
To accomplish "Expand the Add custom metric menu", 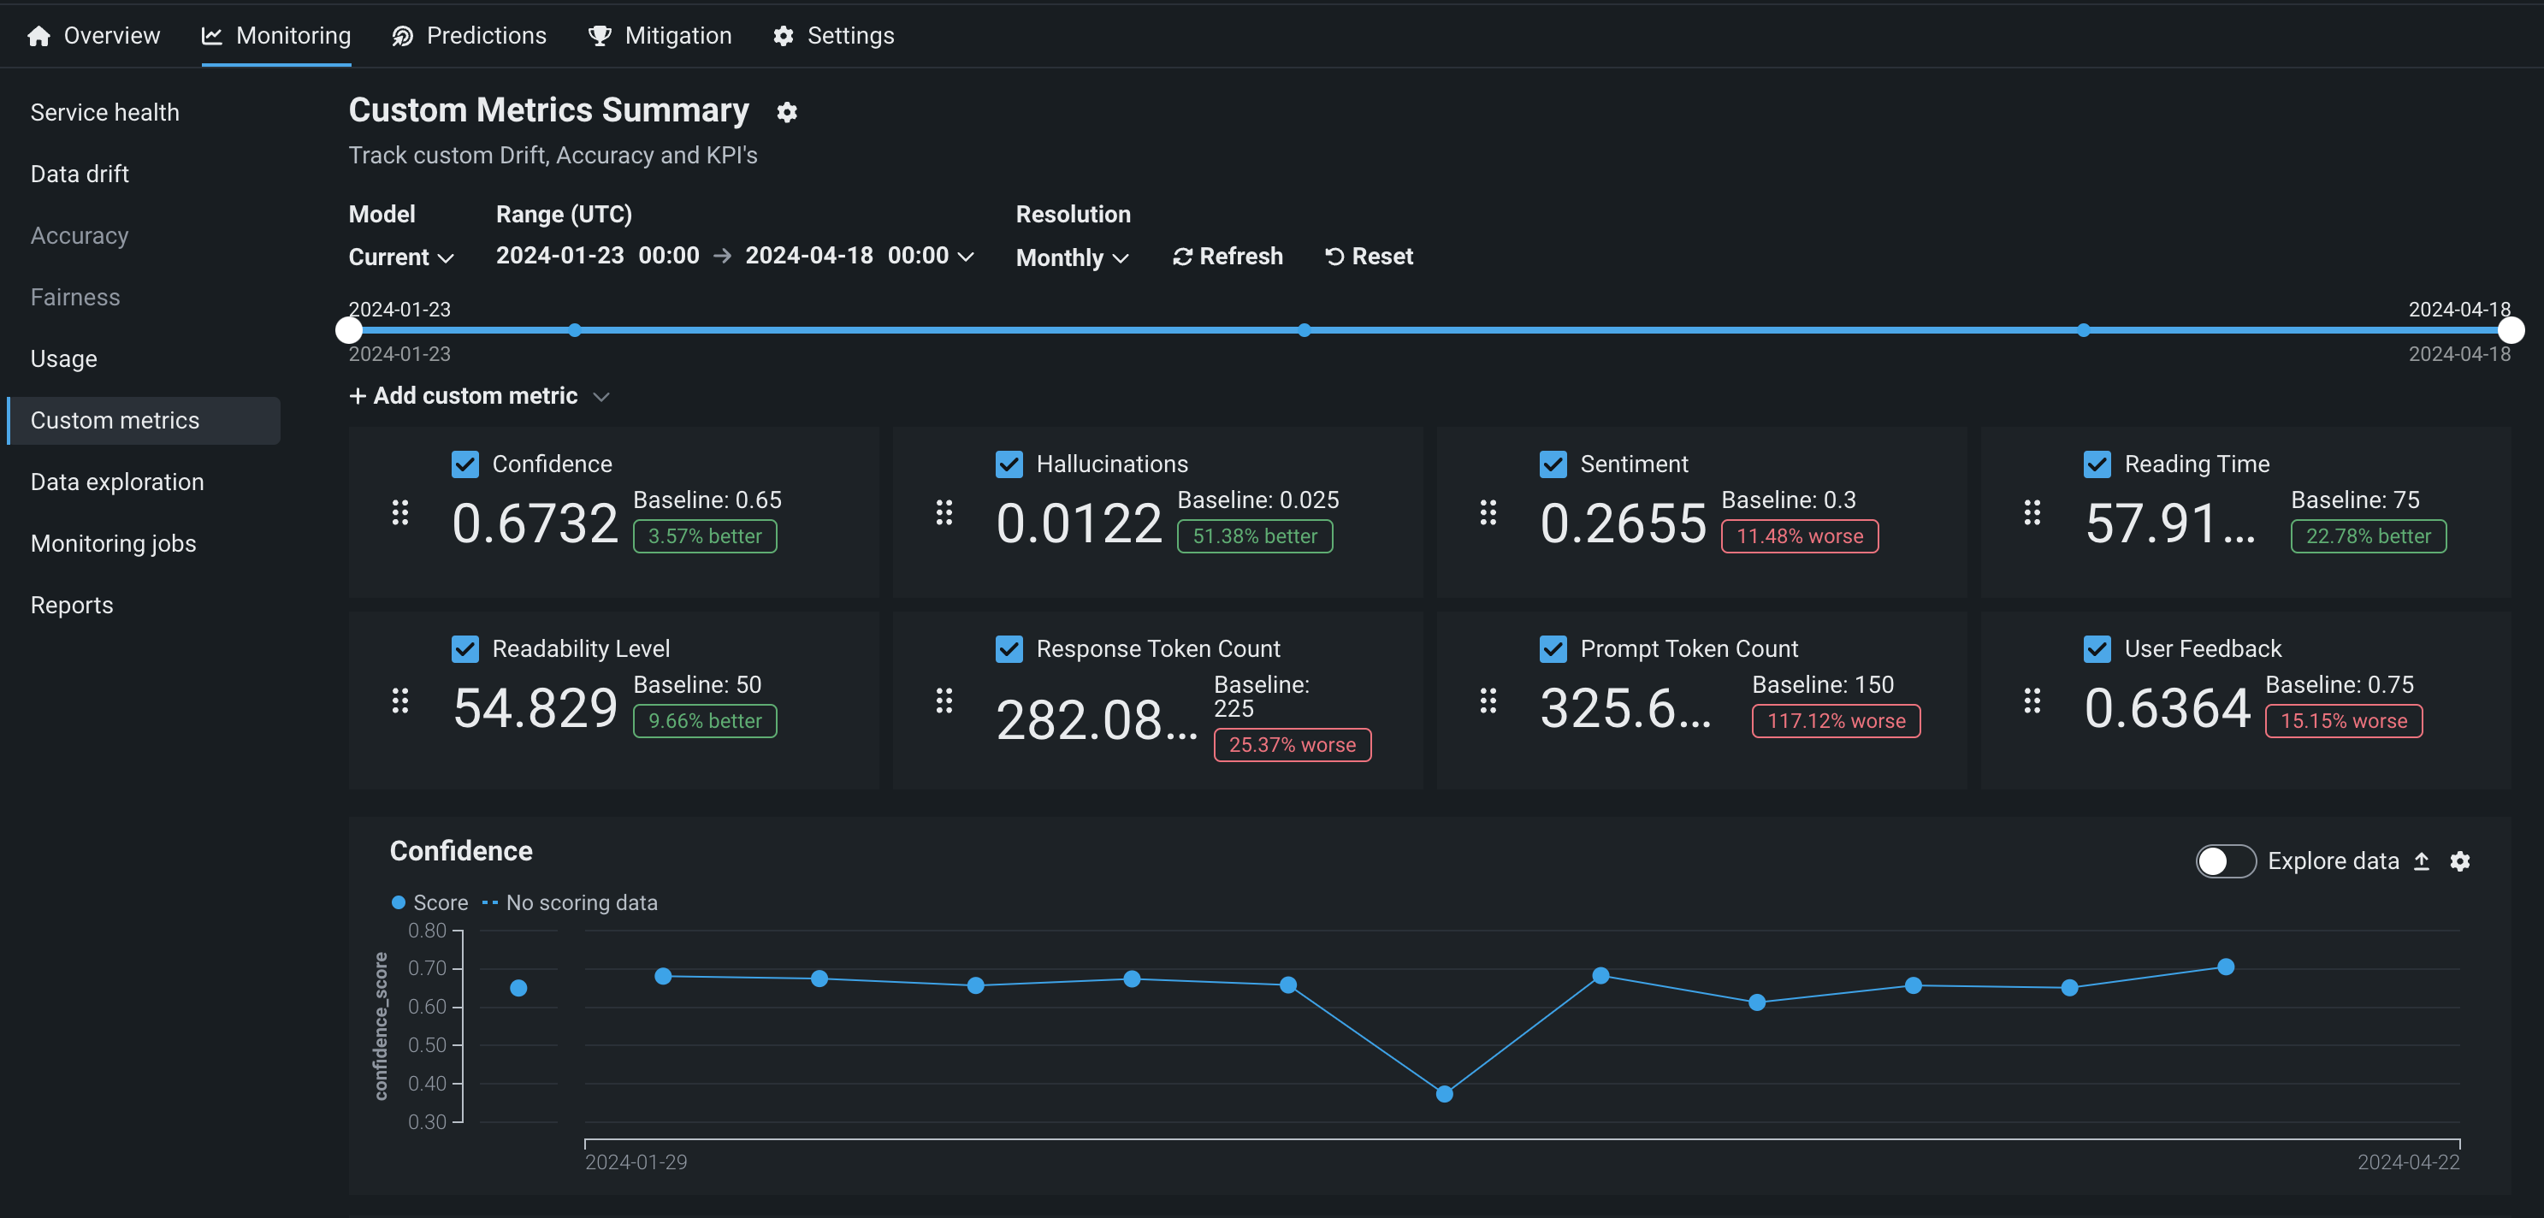I will click(479, 396).
